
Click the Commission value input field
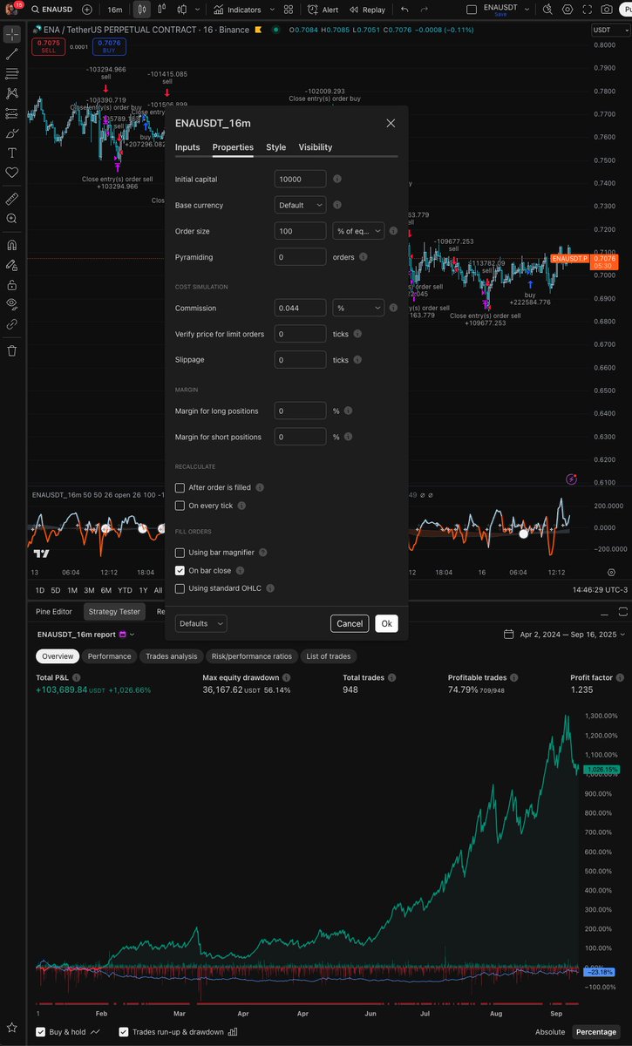(x=300, y=308)
